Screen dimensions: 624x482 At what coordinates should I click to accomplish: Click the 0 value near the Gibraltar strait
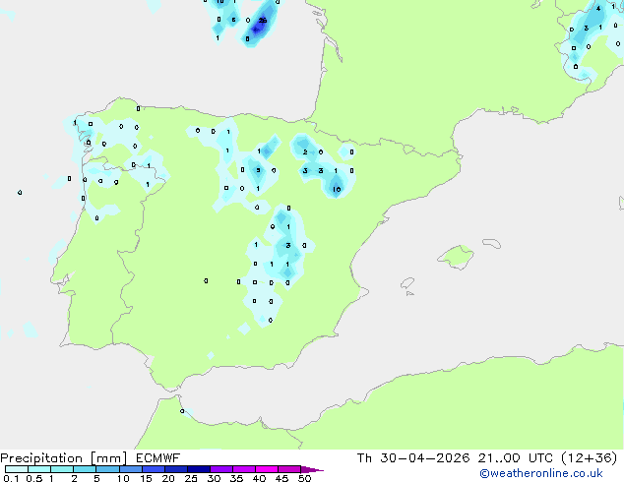182,411
